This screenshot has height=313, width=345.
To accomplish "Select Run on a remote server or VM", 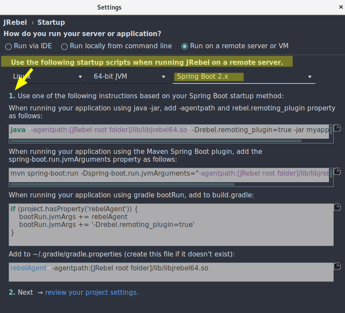I will [185, 46].
